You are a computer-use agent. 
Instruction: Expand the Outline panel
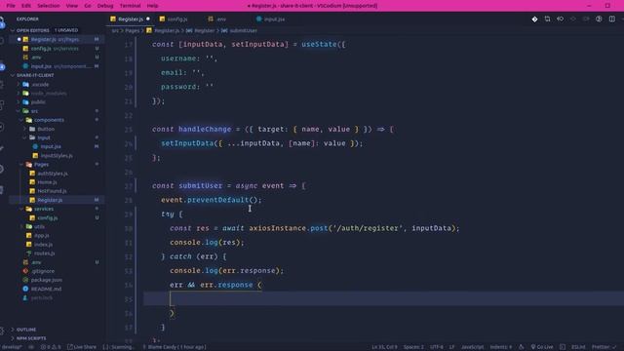(x=26, y=330)
